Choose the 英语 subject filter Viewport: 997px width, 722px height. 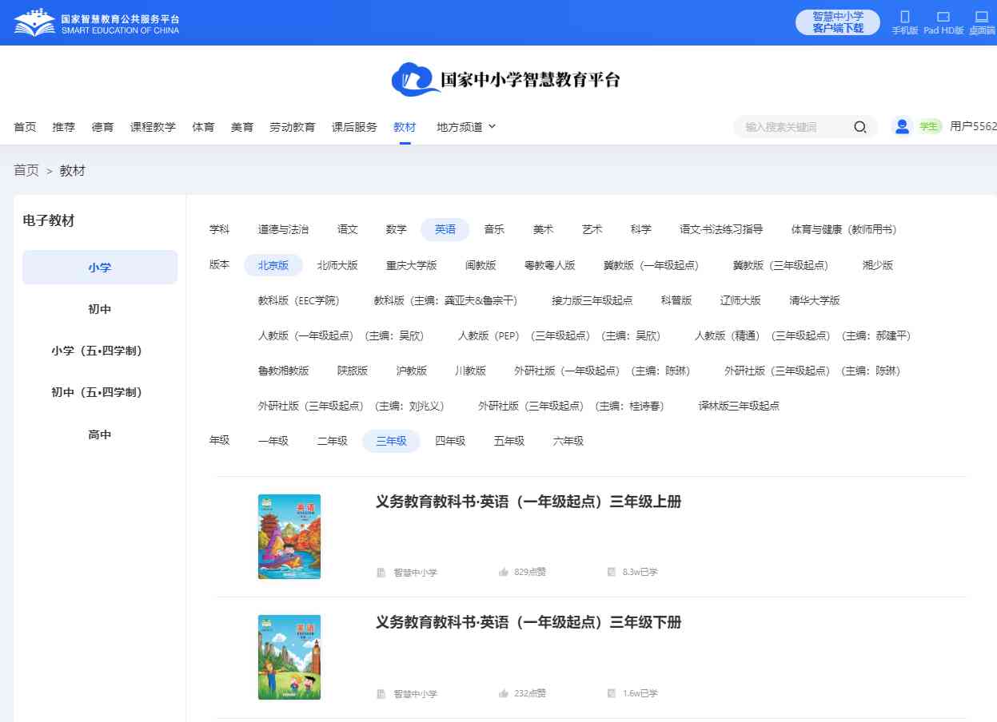point(445,229)
